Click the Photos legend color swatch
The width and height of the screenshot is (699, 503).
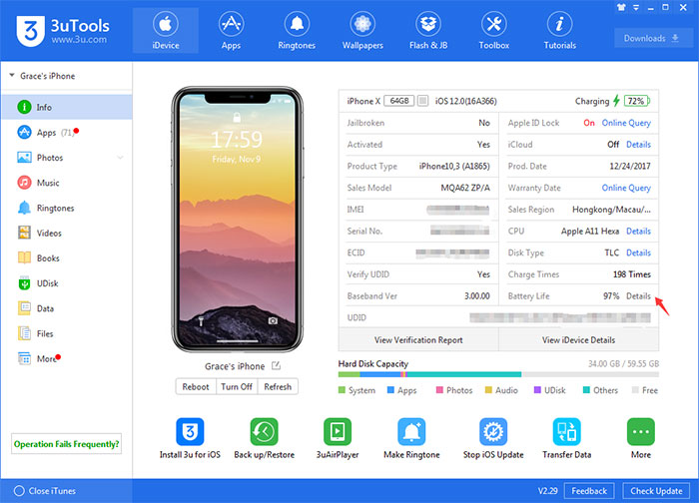pyautogui.click(x=439, y=390)
